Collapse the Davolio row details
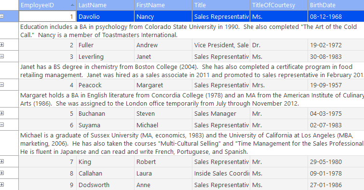Viewport: 364px width, 190px height. 2,16
